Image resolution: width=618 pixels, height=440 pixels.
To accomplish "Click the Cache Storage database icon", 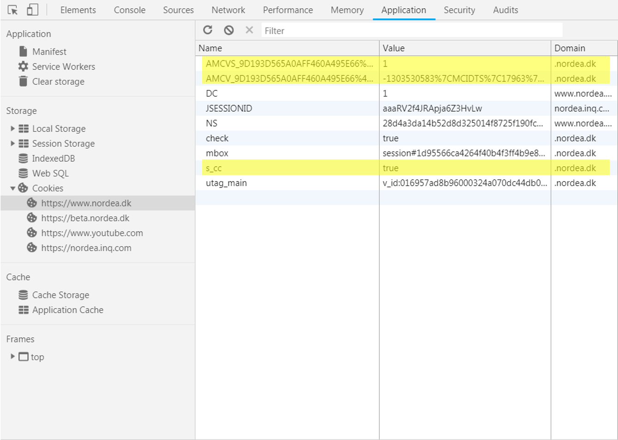I will pos(23,295).
